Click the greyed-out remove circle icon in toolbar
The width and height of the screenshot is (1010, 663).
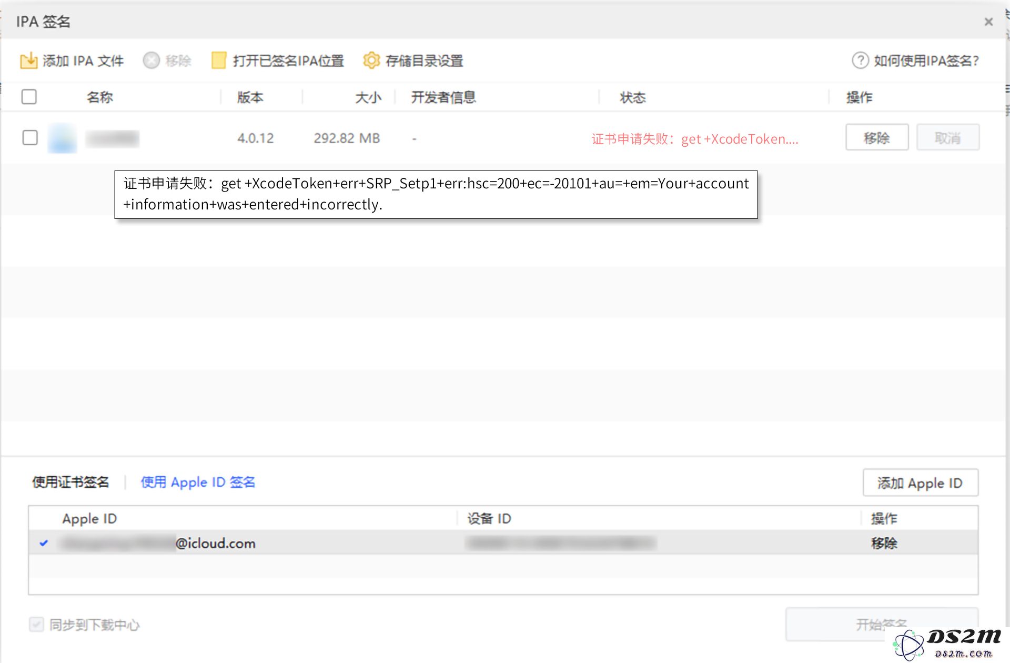coord(151,61)
